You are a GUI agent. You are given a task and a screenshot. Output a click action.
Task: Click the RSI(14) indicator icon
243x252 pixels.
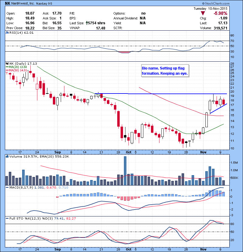pyautogui.click(x=7, y=32)
